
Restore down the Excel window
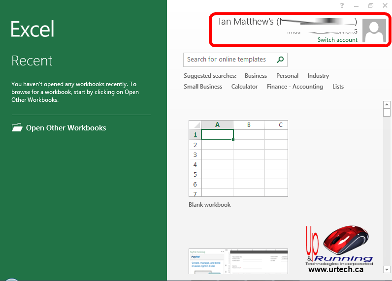coord(370,5)
